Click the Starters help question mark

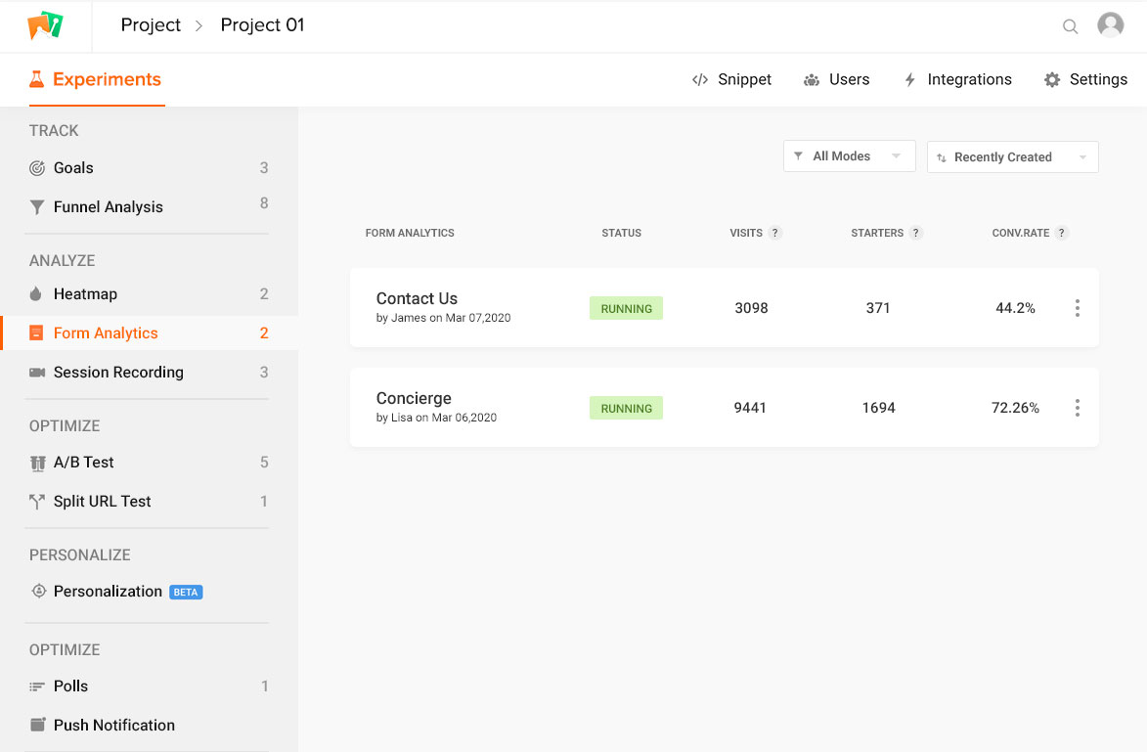(x=916, y=233)
